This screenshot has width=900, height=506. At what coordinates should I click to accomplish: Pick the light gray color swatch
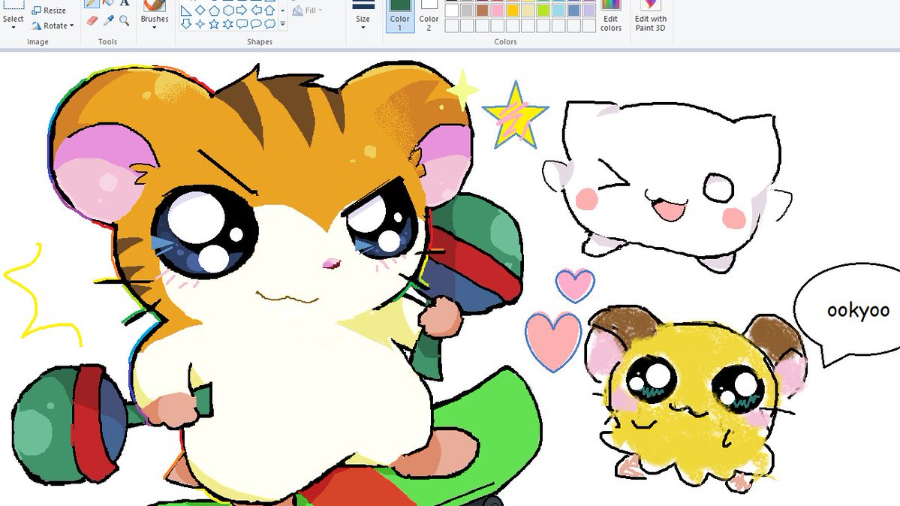point(467,11)
